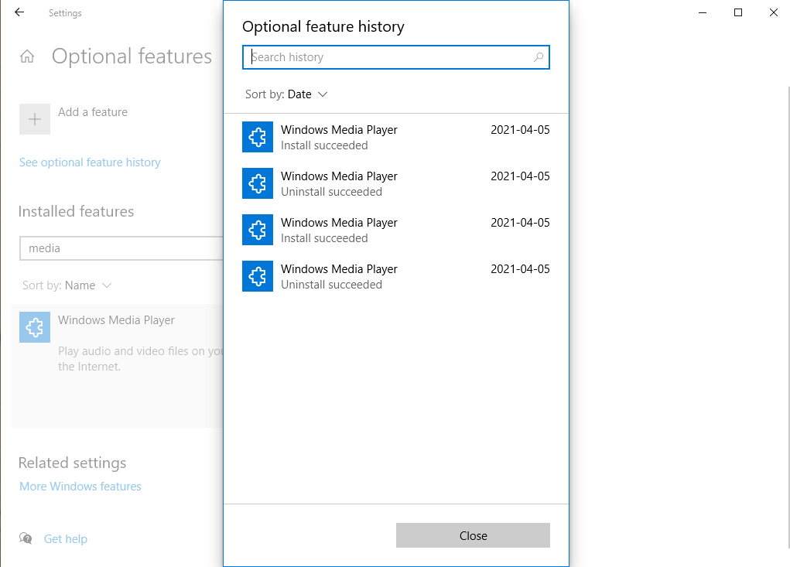
Task: Click the back arrow in Settings
Action: [x=19, y=12]
